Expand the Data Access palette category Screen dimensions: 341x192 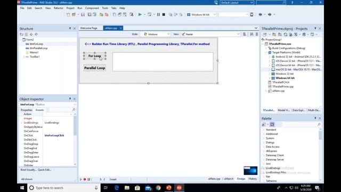264,147
